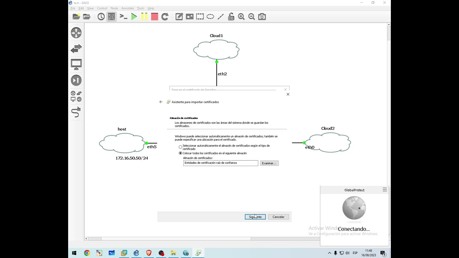Open an existing GNS3 project
The width and height of the screenshot is (459, 258).
(87, 16)
